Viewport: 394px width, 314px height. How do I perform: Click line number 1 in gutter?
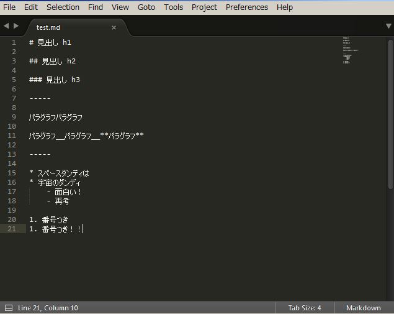click(x=14, y=42)
